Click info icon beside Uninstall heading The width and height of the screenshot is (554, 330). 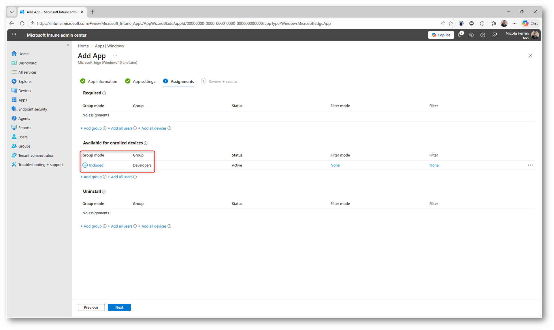pyautogui.click(x=104, y=192)
